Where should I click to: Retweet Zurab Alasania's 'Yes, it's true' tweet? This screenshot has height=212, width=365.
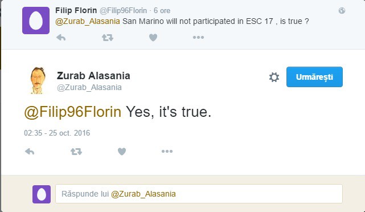coord(76,152)
